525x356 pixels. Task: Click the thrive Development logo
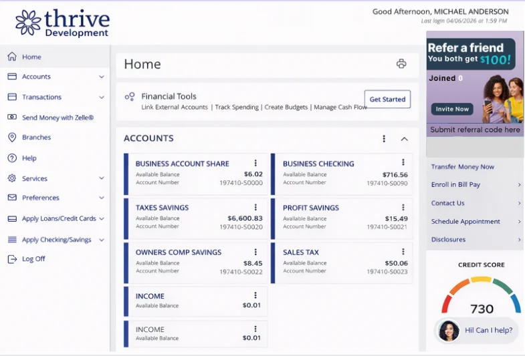point(63,23)
